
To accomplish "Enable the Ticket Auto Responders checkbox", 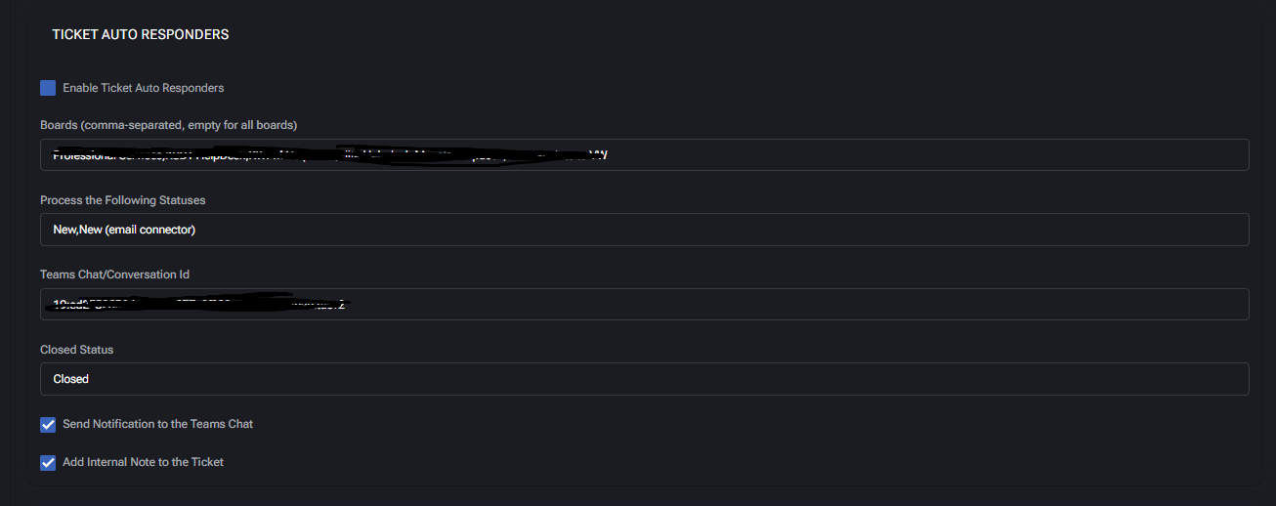I will tap(48, 88).
